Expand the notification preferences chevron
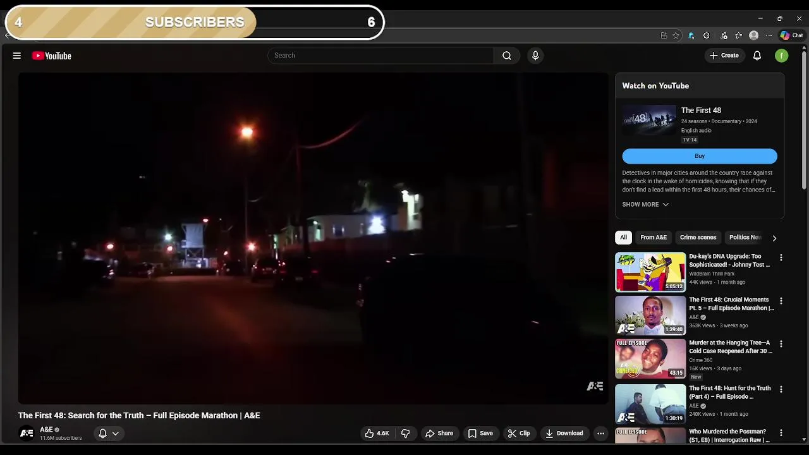This screenshot has width=809, height=455. tap(116, 434)
